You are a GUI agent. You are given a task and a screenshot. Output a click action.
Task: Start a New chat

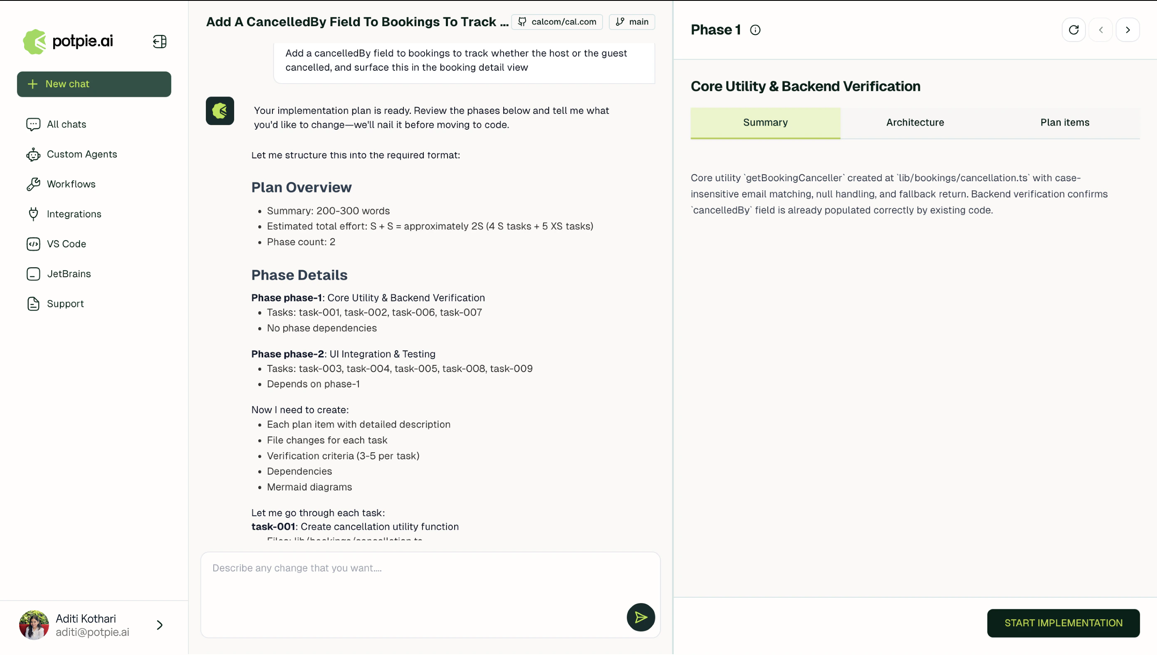(94, 84)
